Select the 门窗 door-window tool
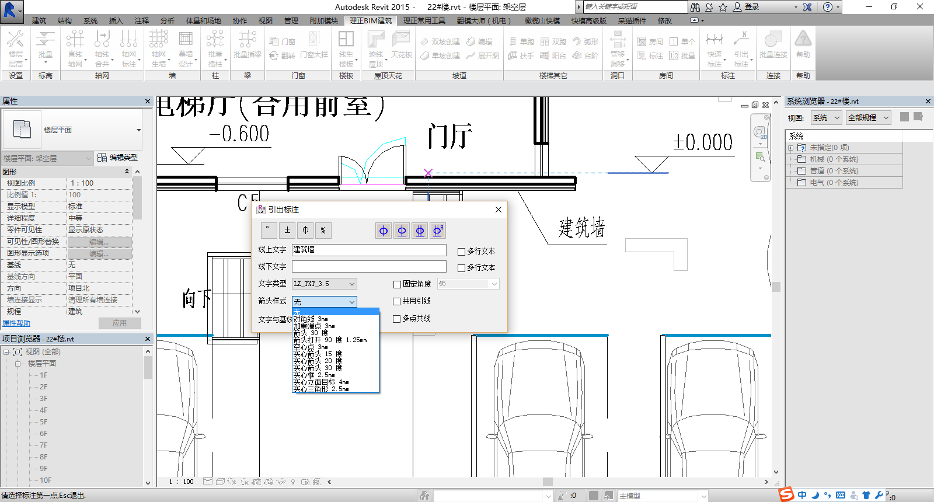 pos(283,41)
